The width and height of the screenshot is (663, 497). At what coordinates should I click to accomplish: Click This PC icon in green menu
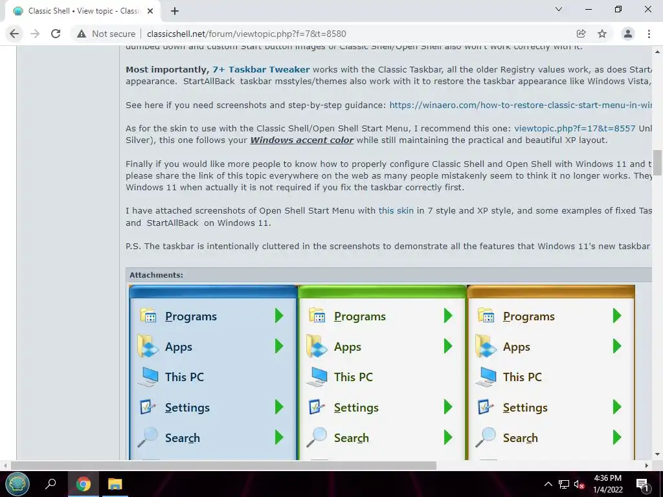[317, 377]
